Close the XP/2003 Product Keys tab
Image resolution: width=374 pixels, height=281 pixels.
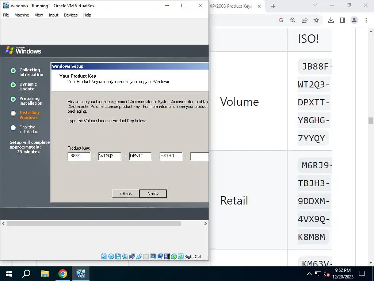click(x=259, y=6)
